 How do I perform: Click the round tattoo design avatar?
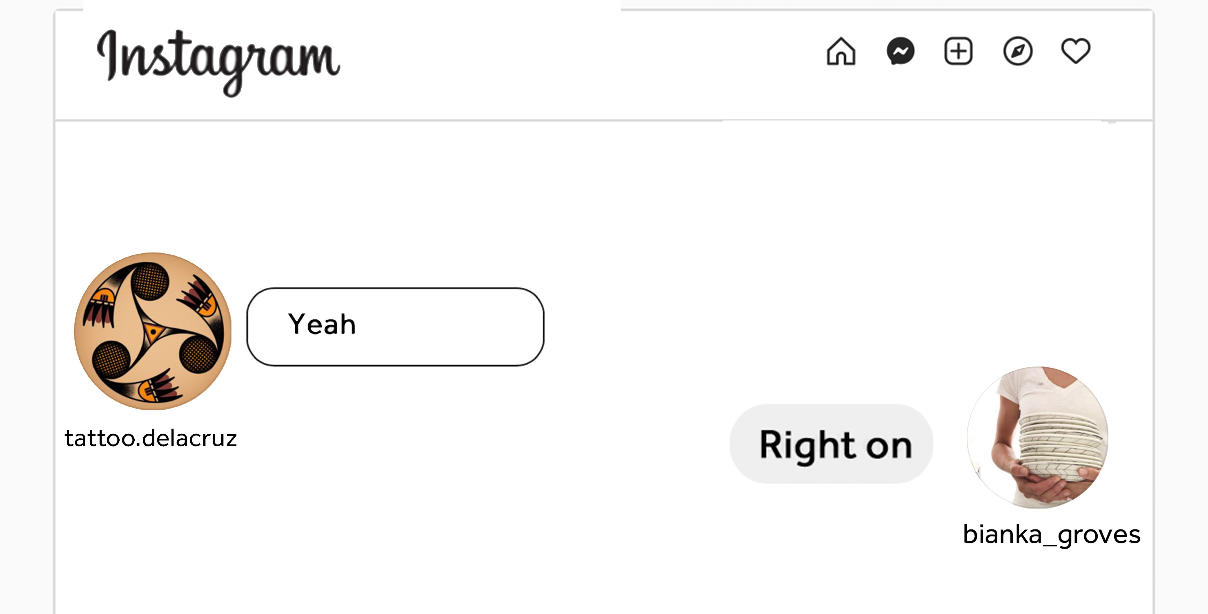click(153, 331)
